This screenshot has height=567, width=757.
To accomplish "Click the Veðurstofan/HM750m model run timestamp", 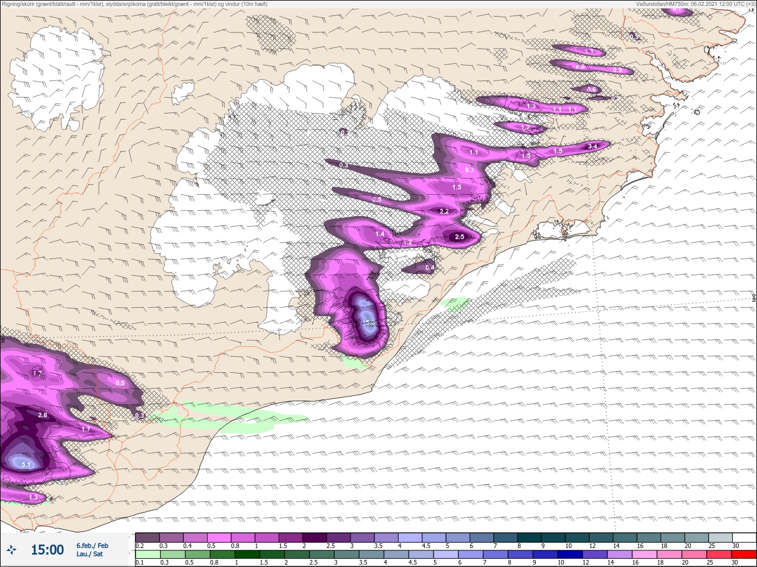I will click(x=695, y=4).
